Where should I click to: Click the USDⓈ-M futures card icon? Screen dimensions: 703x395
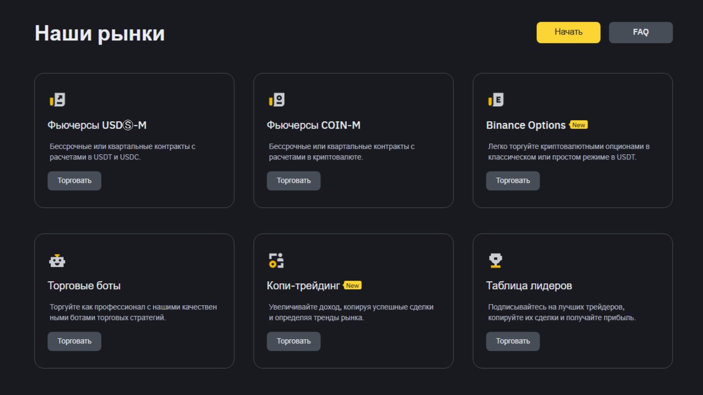click(x=57, y=100)
